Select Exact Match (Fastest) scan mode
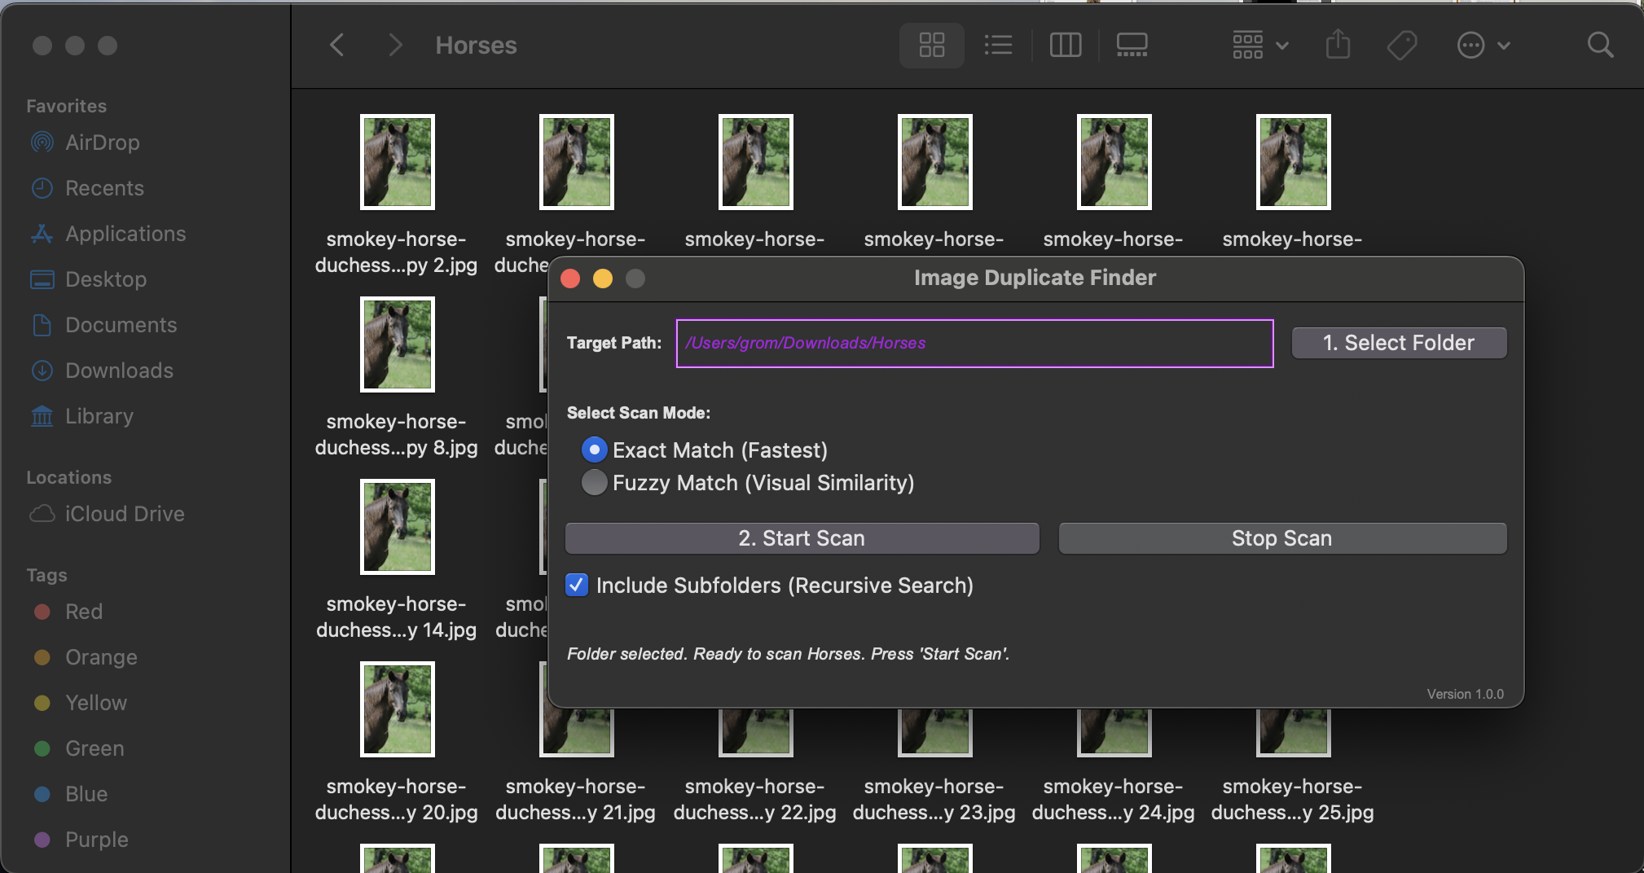Screen dimensions: 1644x873 (x=595, y=450)
